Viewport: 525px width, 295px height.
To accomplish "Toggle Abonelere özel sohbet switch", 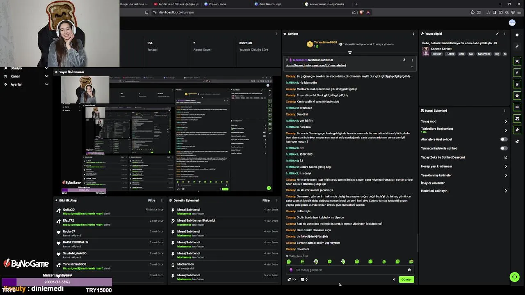I will tap(504, 139).
